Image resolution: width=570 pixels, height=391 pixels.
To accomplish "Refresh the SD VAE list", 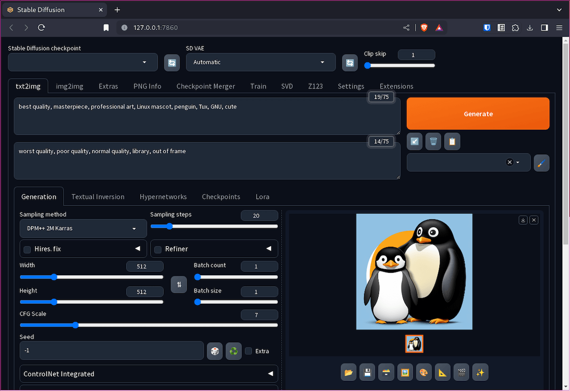I will tap(350, 62).
